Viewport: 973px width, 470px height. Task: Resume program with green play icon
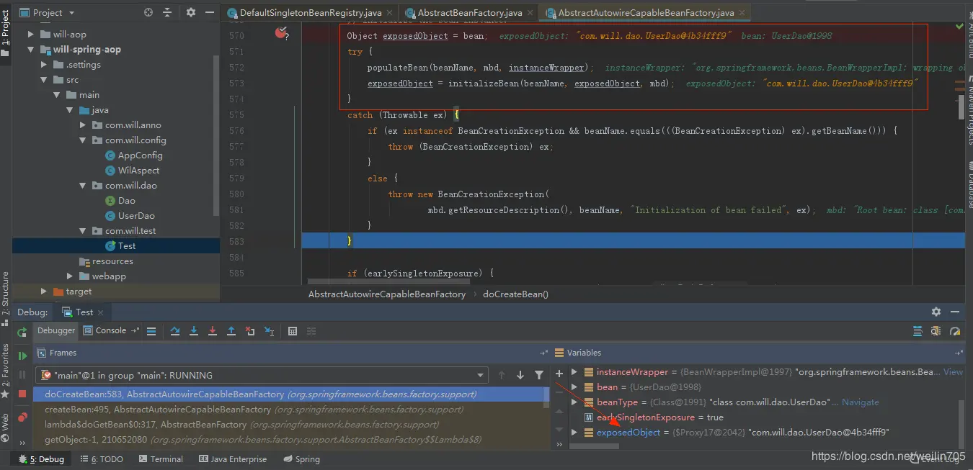click(x=22, y=356)
